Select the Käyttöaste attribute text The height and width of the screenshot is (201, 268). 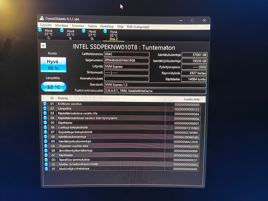(65, 123)
